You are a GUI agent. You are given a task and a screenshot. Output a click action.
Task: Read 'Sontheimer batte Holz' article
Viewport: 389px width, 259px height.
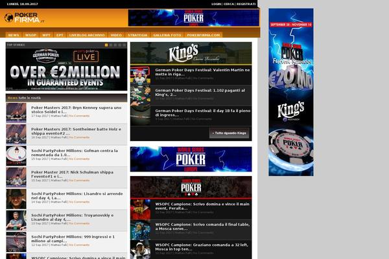(x=76, y=131)
